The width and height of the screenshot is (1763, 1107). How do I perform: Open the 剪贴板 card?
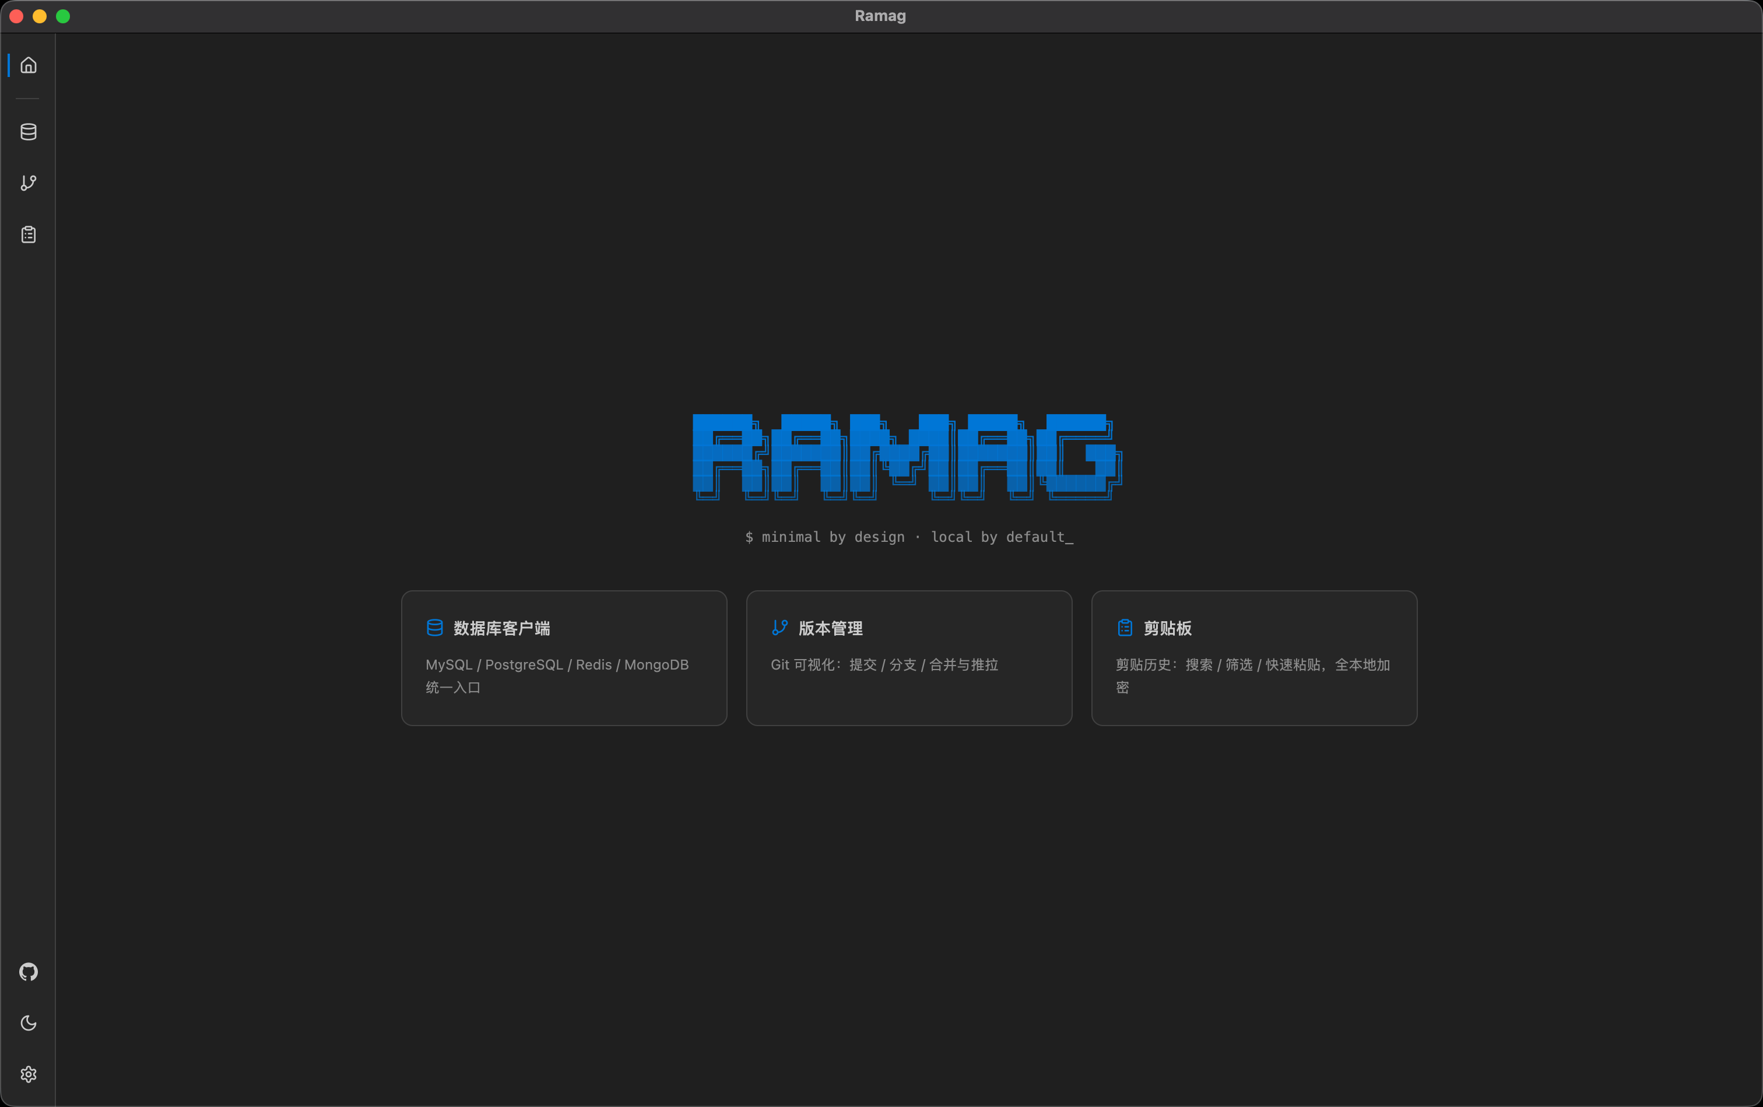point(1255,658)
